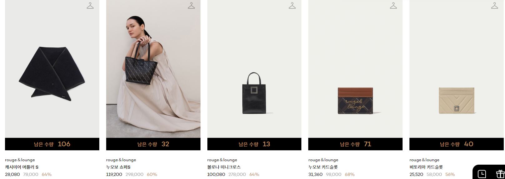Image resolution: width=505 pixels, height=179 pixels.
Task: Open the recently viewed clock icon
Action: (482, 174)
